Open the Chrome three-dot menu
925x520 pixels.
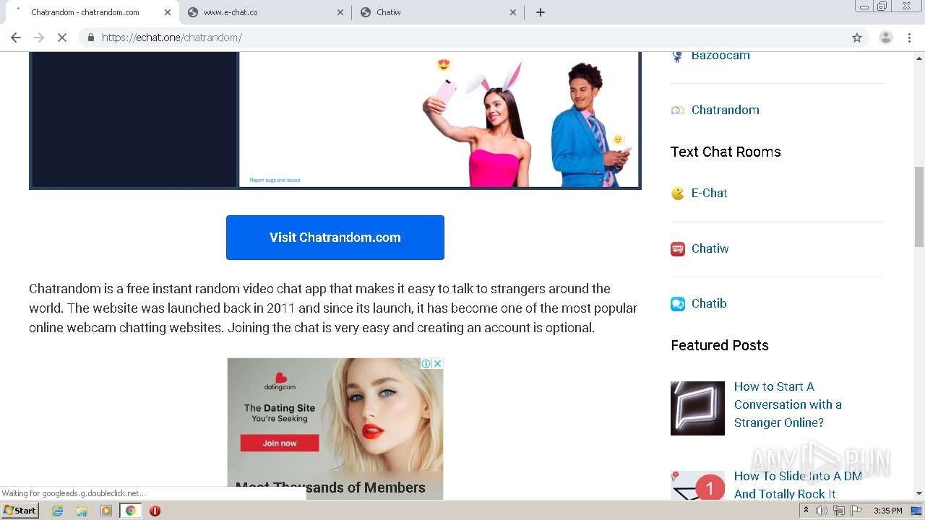pos(910,38)
